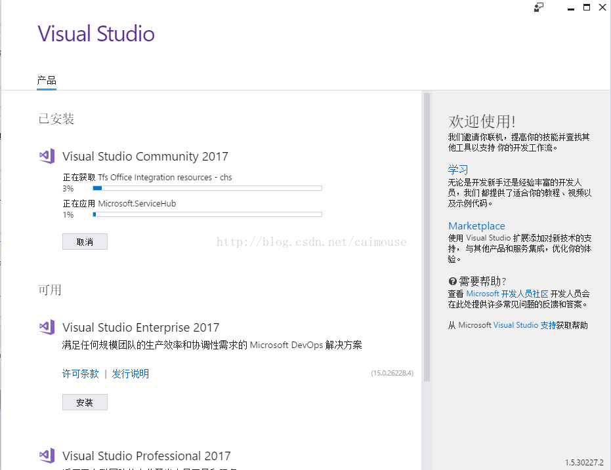The height and width of the screenshot is (470, 611).
Task: Click the 可用 section heading
Action: pos(49,290)
